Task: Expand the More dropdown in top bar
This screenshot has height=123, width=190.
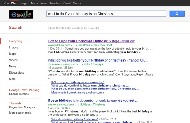Action: (77, 3)
